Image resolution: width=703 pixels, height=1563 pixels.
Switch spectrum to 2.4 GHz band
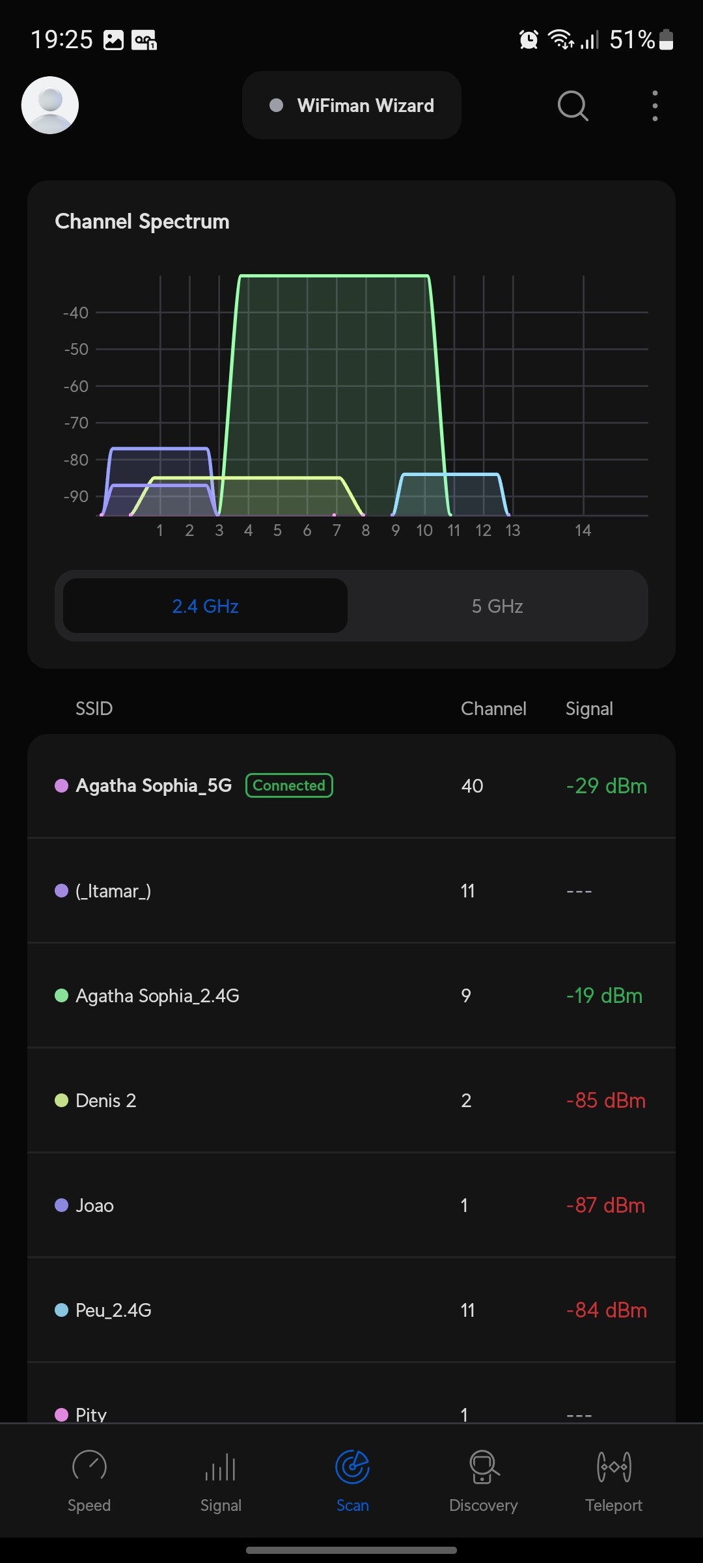coord(205,606)
